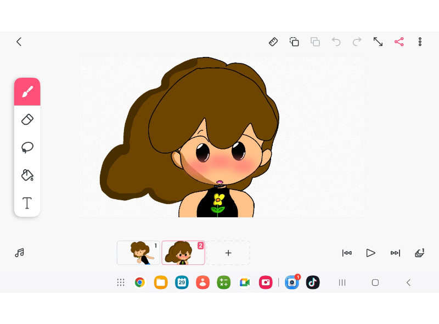Select frame 1 thumbnail
439x324 pixels.
[138, 253]
